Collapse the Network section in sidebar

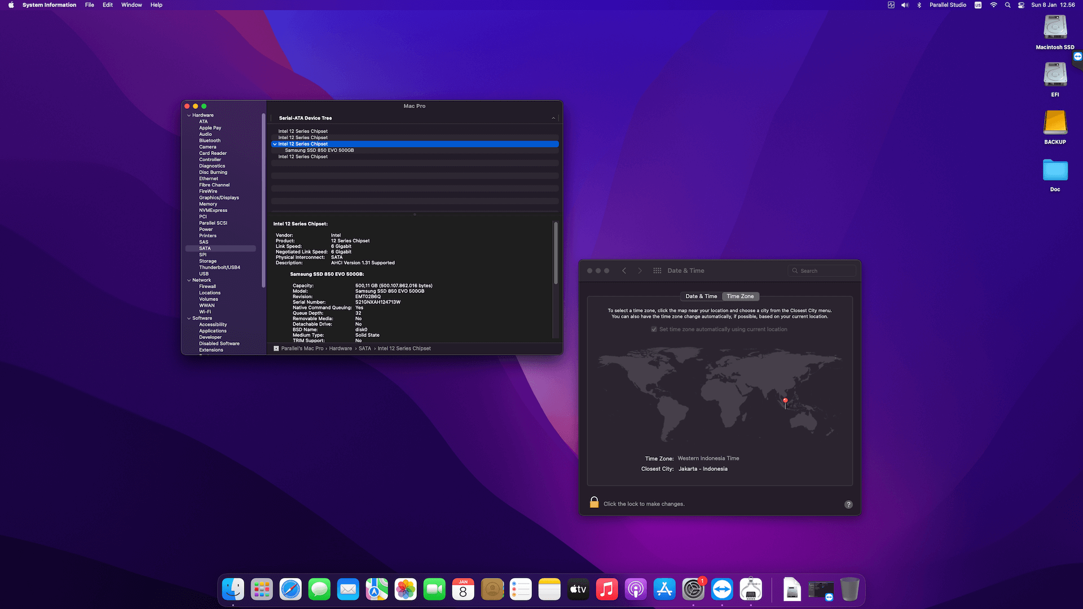click(189, 280)
